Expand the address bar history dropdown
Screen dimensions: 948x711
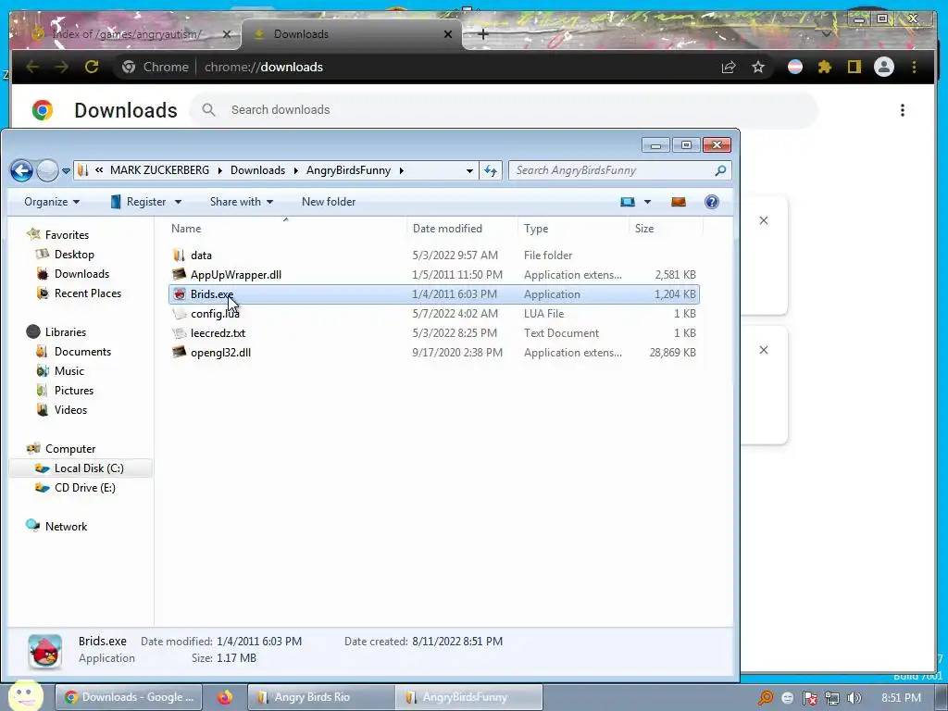pyautogui.click(x=469, y=171)
